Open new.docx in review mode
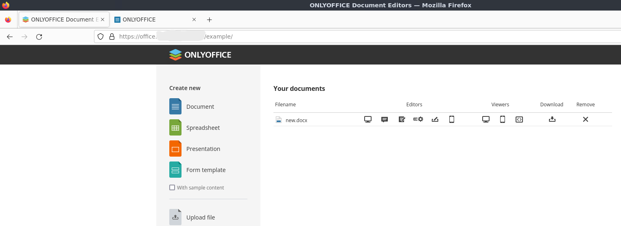The height and width of the screenshot is (226, 621). (x=402, y=119)
